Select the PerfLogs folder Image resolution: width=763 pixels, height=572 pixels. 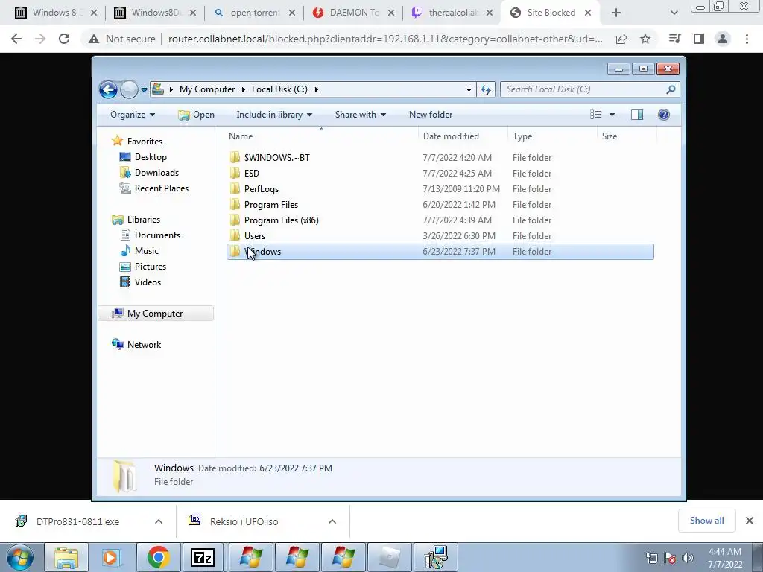coord(262,188)
